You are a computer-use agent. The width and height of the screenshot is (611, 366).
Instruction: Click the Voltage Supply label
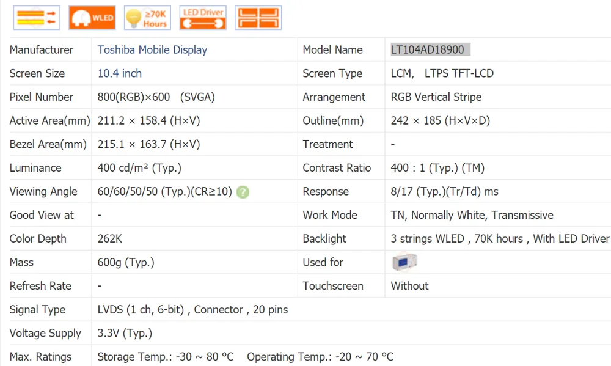pyautogui.click(x=45, y=333)
